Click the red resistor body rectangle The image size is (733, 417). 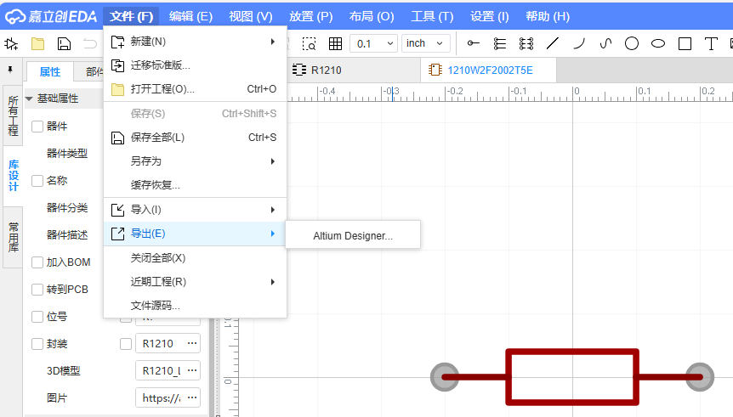pos(572,377)
